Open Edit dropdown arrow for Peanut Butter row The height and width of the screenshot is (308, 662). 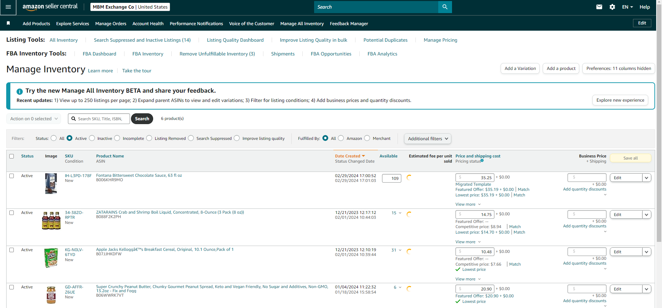point(646,289)
